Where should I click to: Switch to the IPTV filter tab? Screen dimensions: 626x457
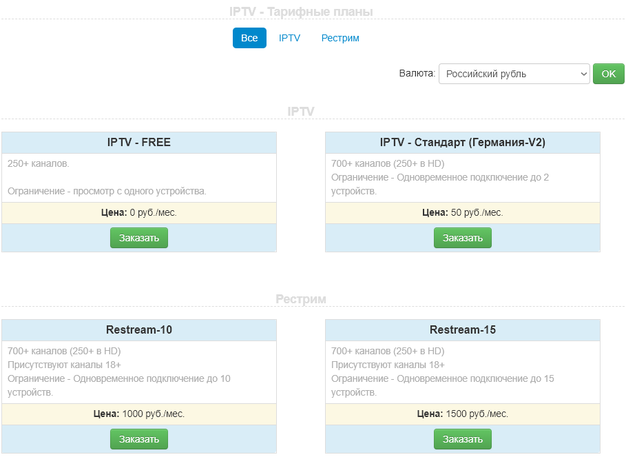tap(289, 38)
